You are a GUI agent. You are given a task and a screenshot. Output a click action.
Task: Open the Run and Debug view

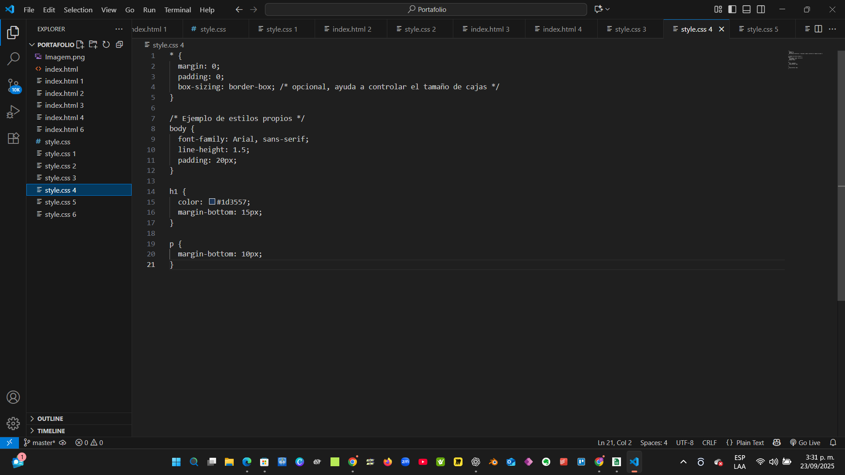[13, 112]
